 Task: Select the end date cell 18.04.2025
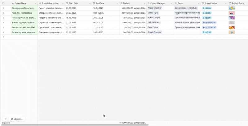(x=106, y=8)
